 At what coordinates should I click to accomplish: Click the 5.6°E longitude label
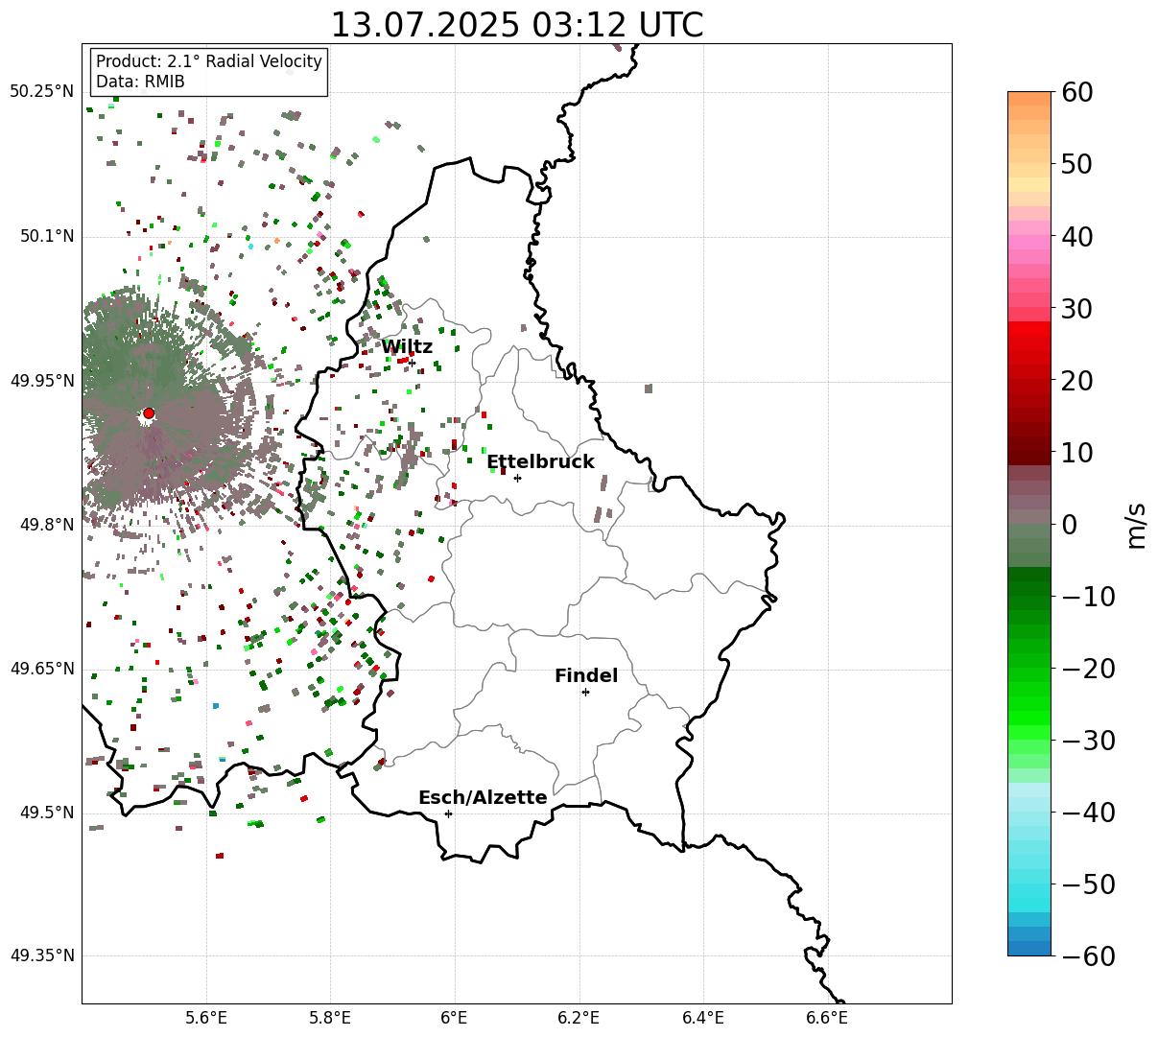click(205, 1018)
